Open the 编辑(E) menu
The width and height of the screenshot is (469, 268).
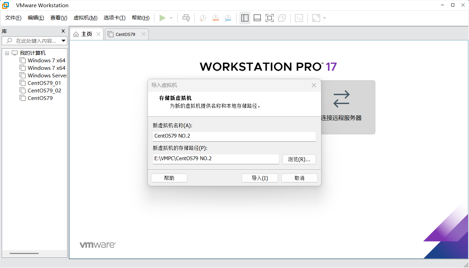[36, 18]
